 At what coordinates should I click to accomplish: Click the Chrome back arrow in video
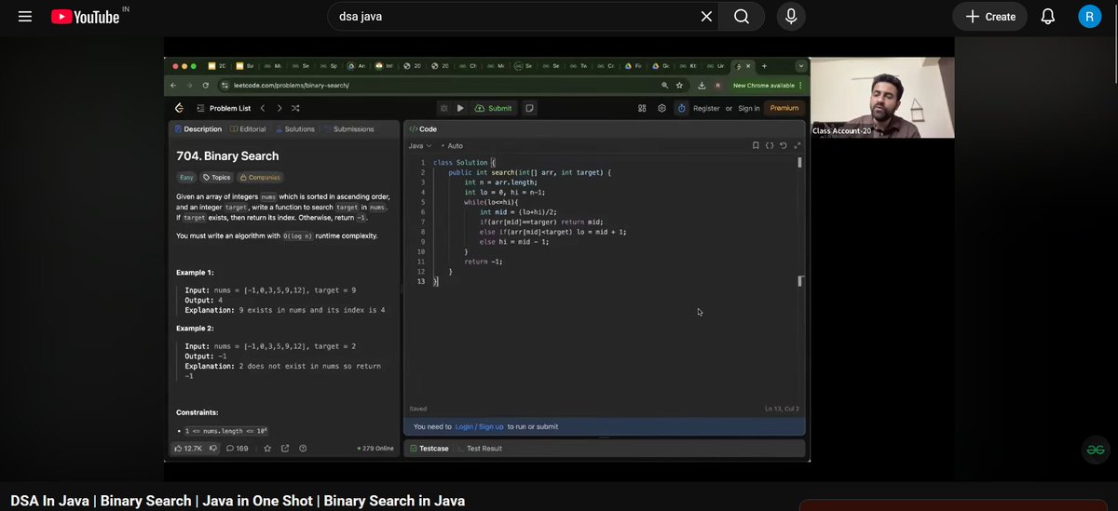click(x=172, y=86)
